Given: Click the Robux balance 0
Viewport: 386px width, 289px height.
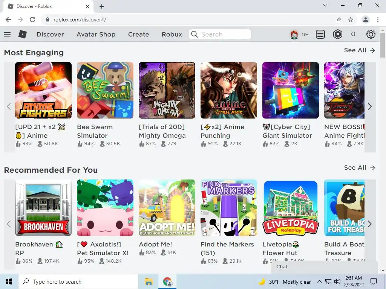Looking at the screenshot, I should click(x=353, y=34).
